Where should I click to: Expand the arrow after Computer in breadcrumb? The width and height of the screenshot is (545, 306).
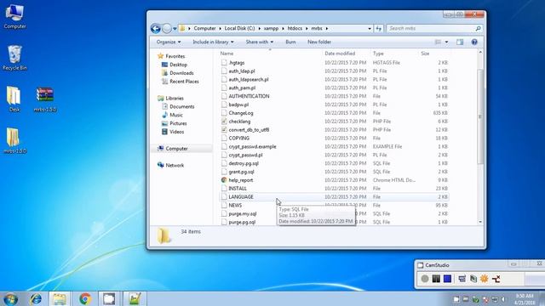(x=220, y=28)
